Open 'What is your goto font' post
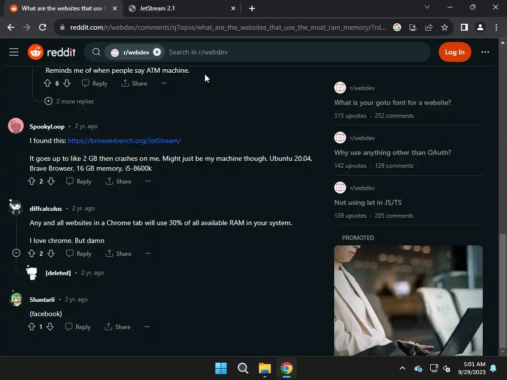The image size is (507, 380). tap(392, 102)
